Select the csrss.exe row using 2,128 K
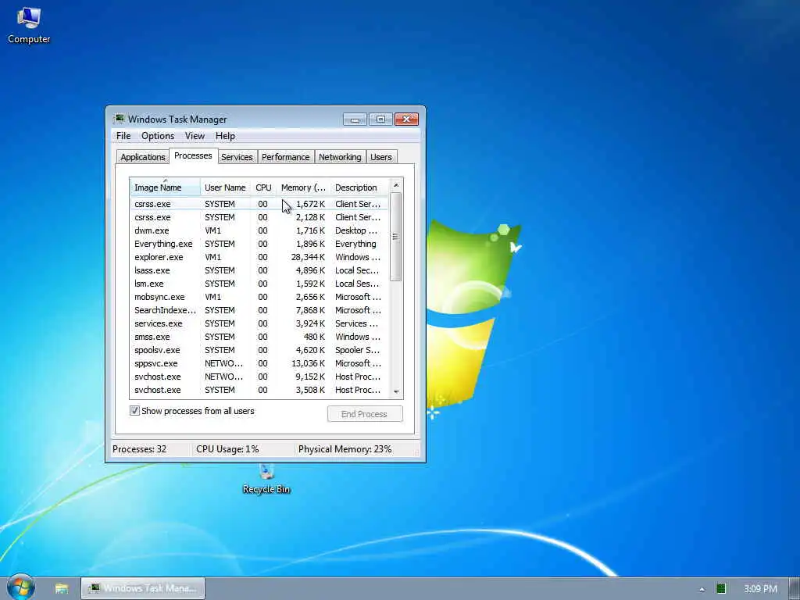This screenshot has height=600, width=800. pos(259,217)
